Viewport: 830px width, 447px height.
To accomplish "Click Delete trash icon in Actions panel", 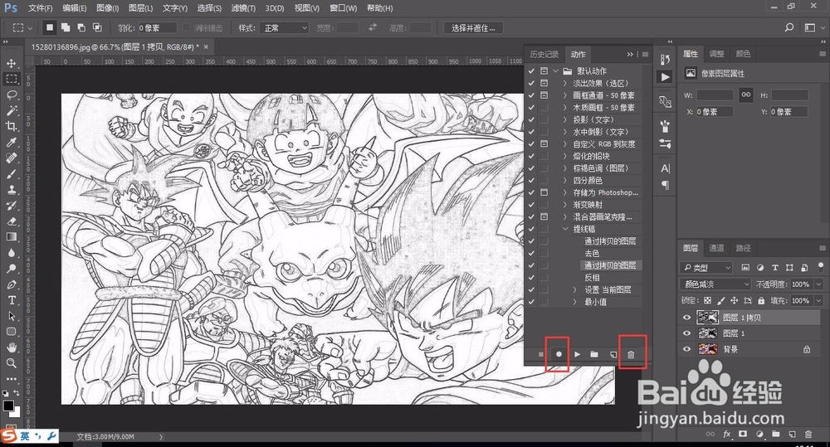I will [x=631, y=354].
